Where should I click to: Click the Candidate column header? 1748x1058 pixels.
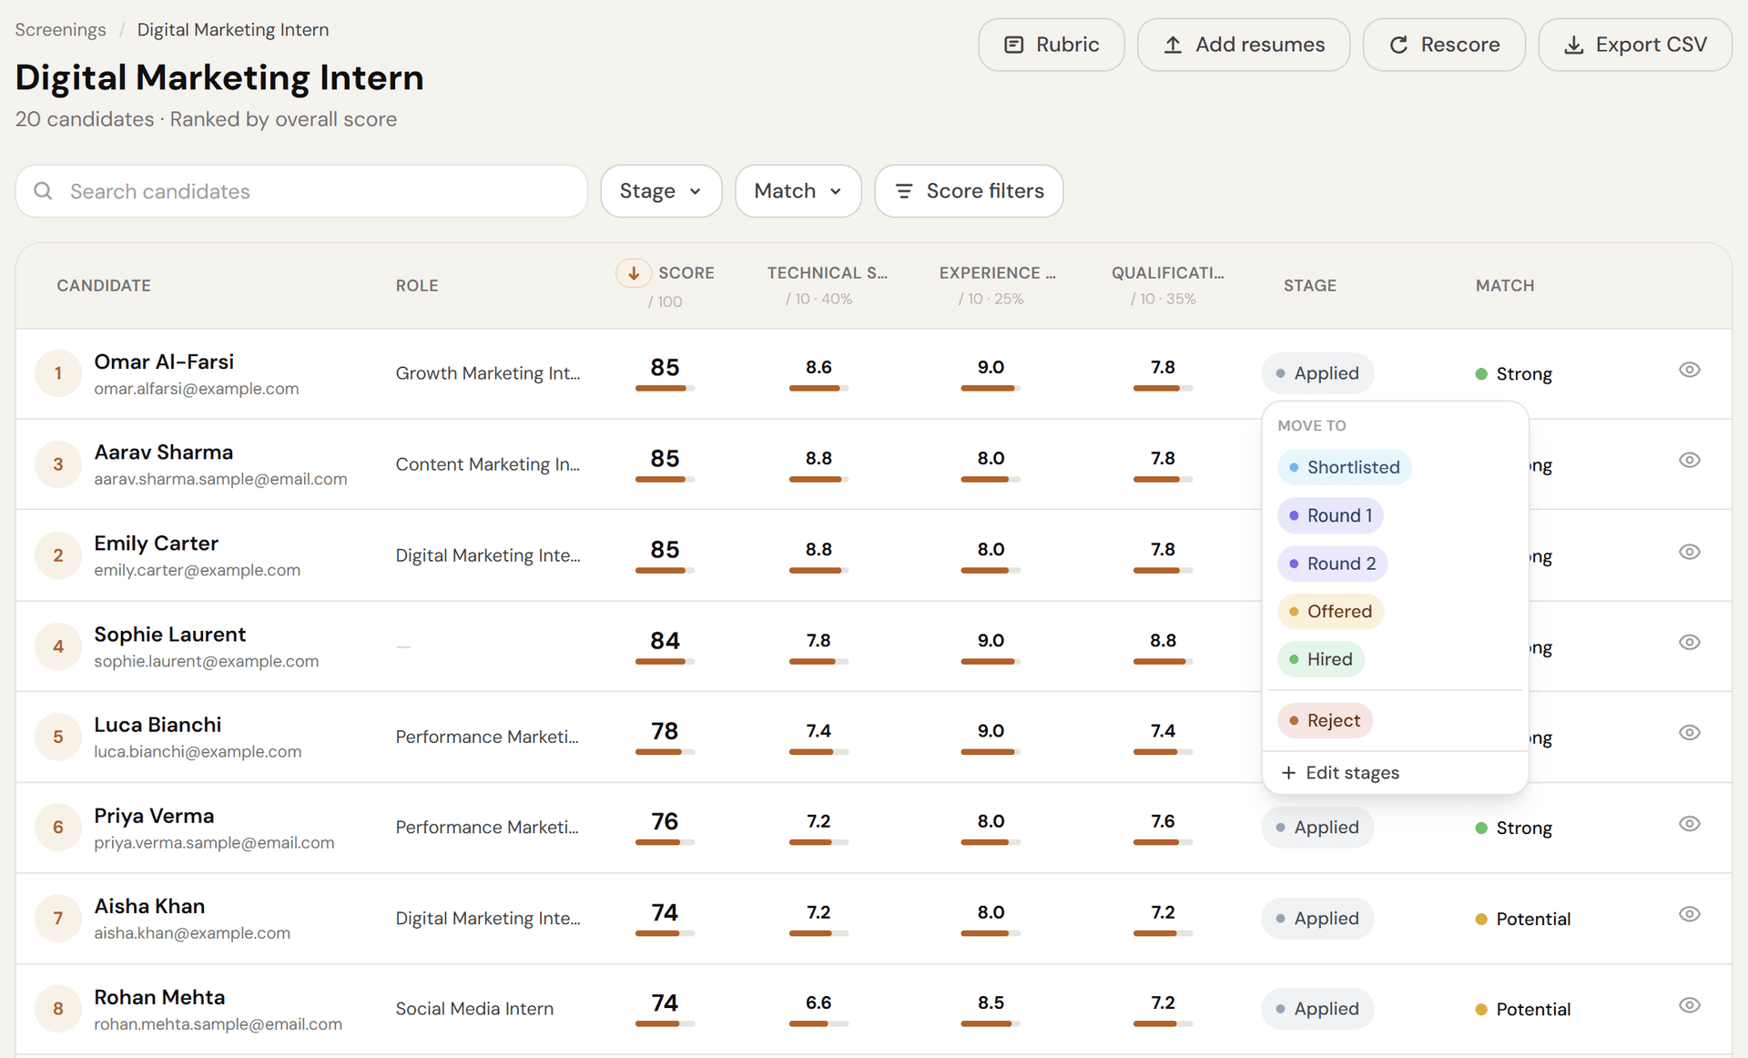(x=104, y=286)
